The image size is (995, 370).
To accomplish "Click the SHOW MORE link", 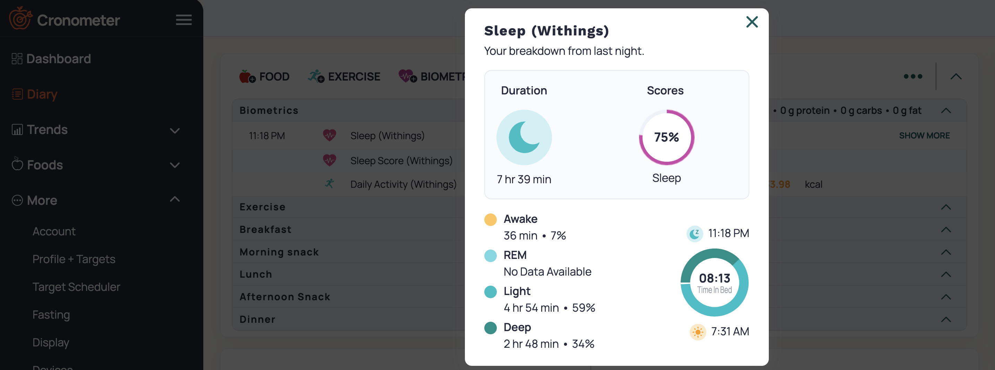I will click(x=924, y=136).
